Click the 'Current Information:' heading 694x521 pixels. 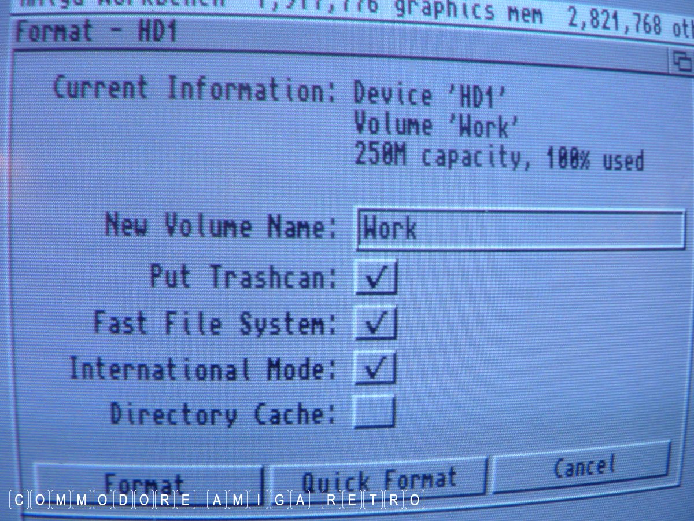pos(195,90)
